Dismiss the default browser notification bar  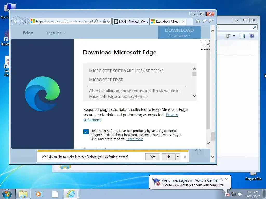pyautogui.click(x=185, y=157)
